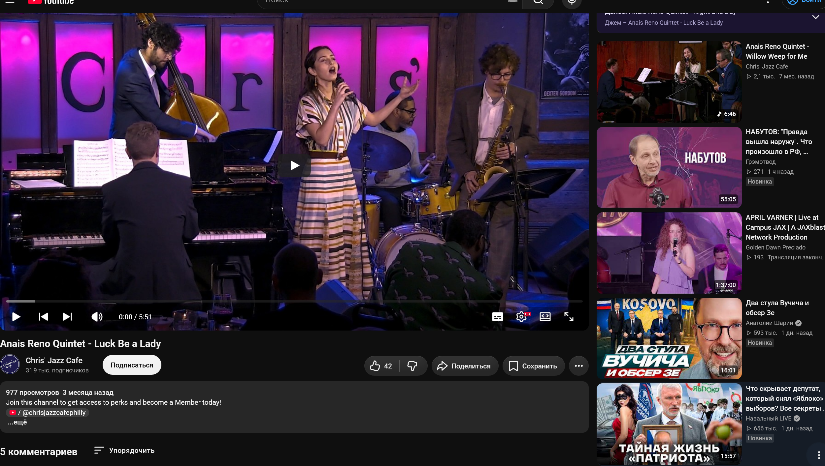
Task: Open Willow Weep for Me thumbnail
Action: [669, 82]
